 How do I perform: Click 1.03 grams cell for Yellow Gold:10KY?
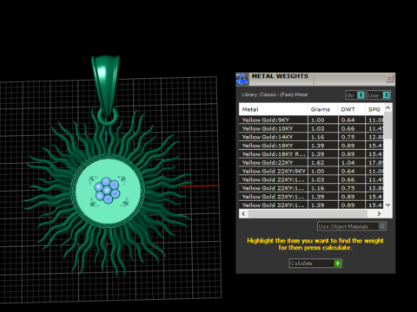pos(323,128)
